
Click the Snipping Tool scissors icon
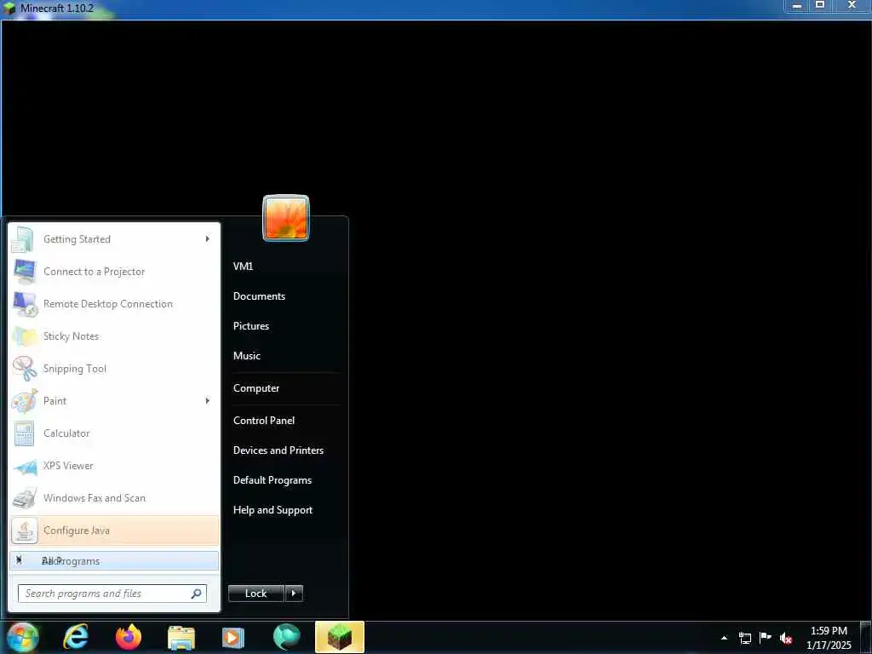pos(25,369)
